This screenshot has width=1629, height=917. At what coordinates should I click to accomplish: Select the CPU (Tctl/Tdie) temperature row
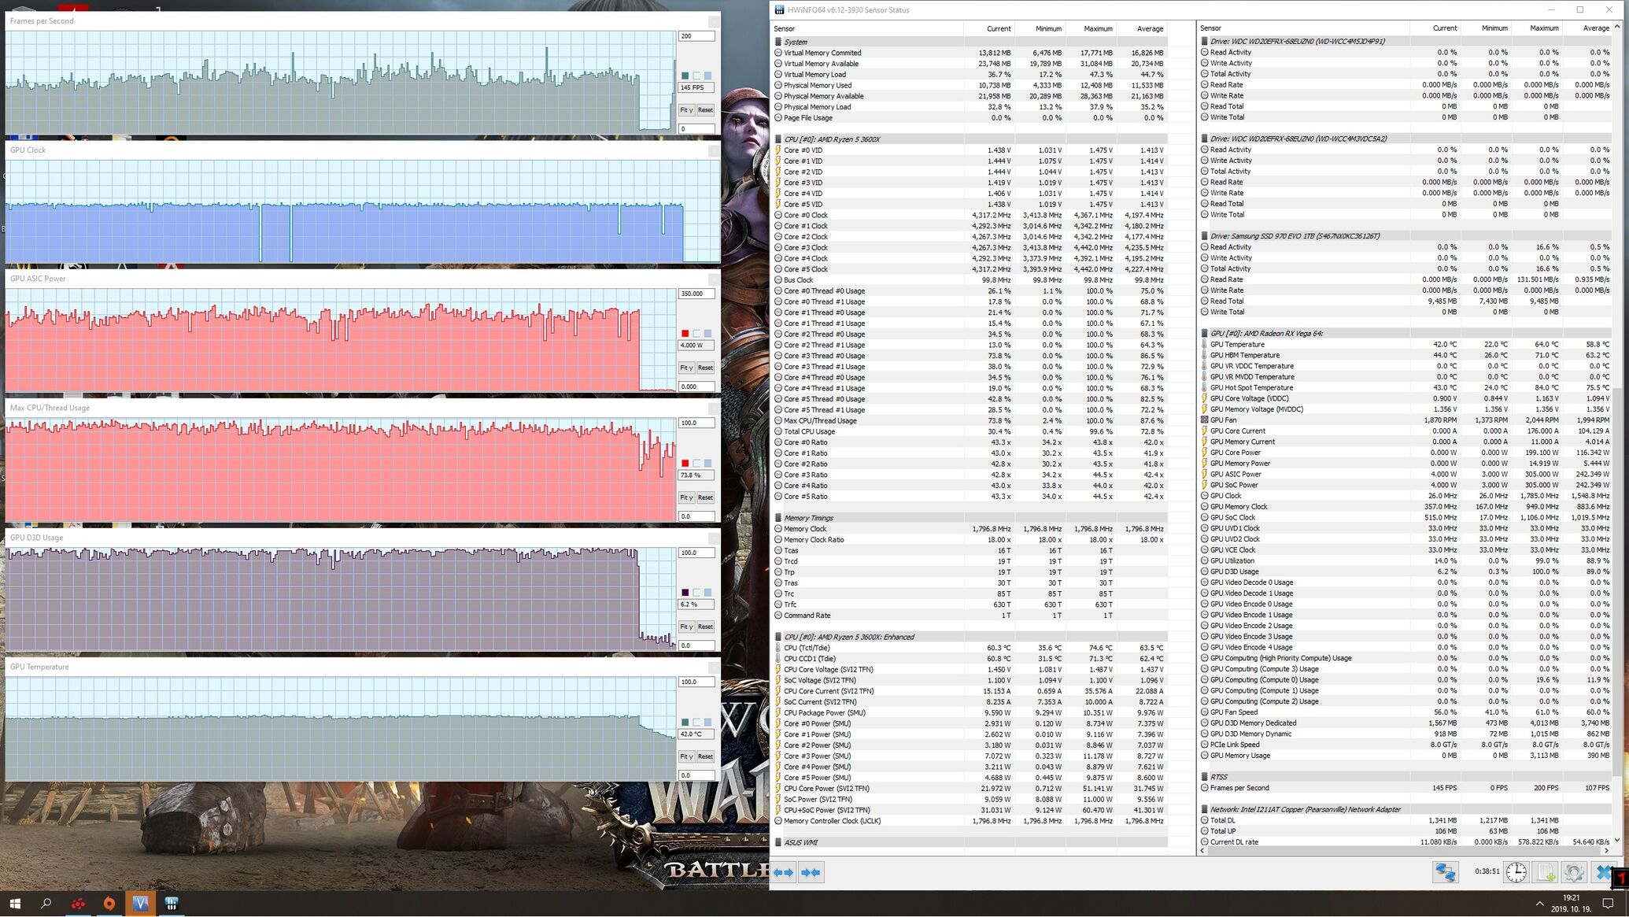pos(970,648)
